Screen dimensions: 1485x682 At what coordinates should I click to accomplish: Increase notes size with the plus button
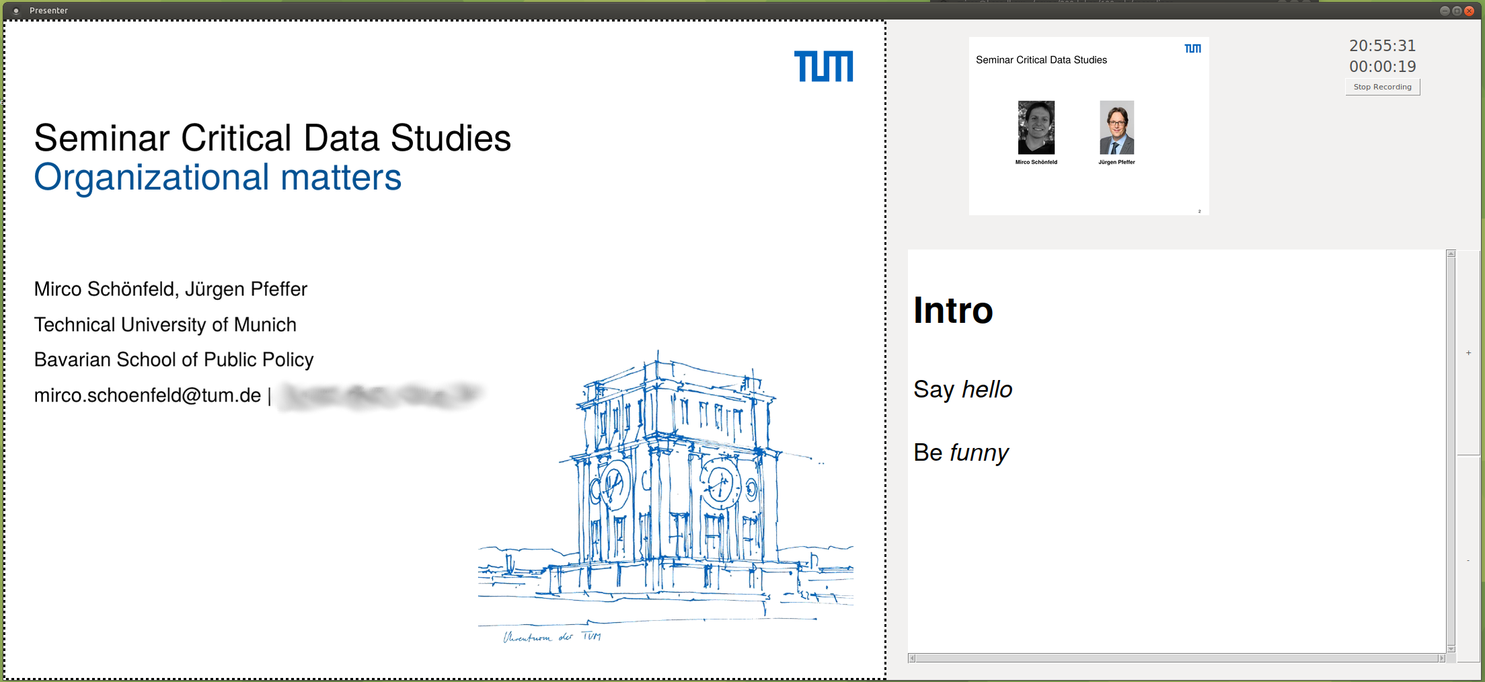[x=1468, y=352]
